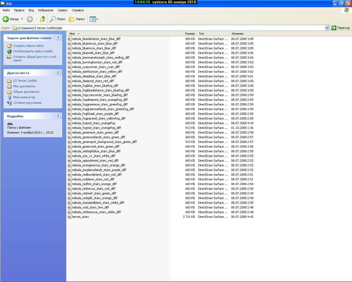
Task: Open the Сервис menu
Action: click(x=62, y=10)
